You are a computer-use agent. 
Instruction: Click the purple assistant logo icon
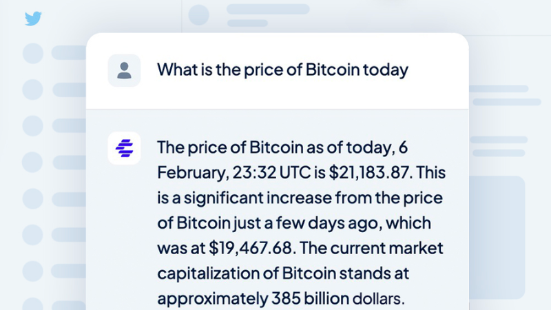(x=124, y=148)
